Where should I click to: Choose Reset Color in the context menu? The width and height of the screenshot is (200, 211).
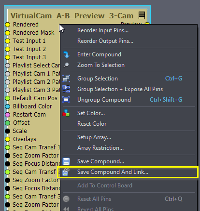[x=92, y=124]
